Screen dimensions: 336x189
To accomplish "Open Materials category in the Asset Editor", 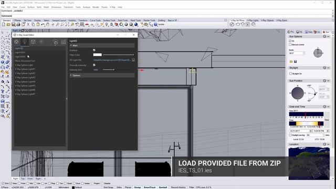I will (16, 42).
